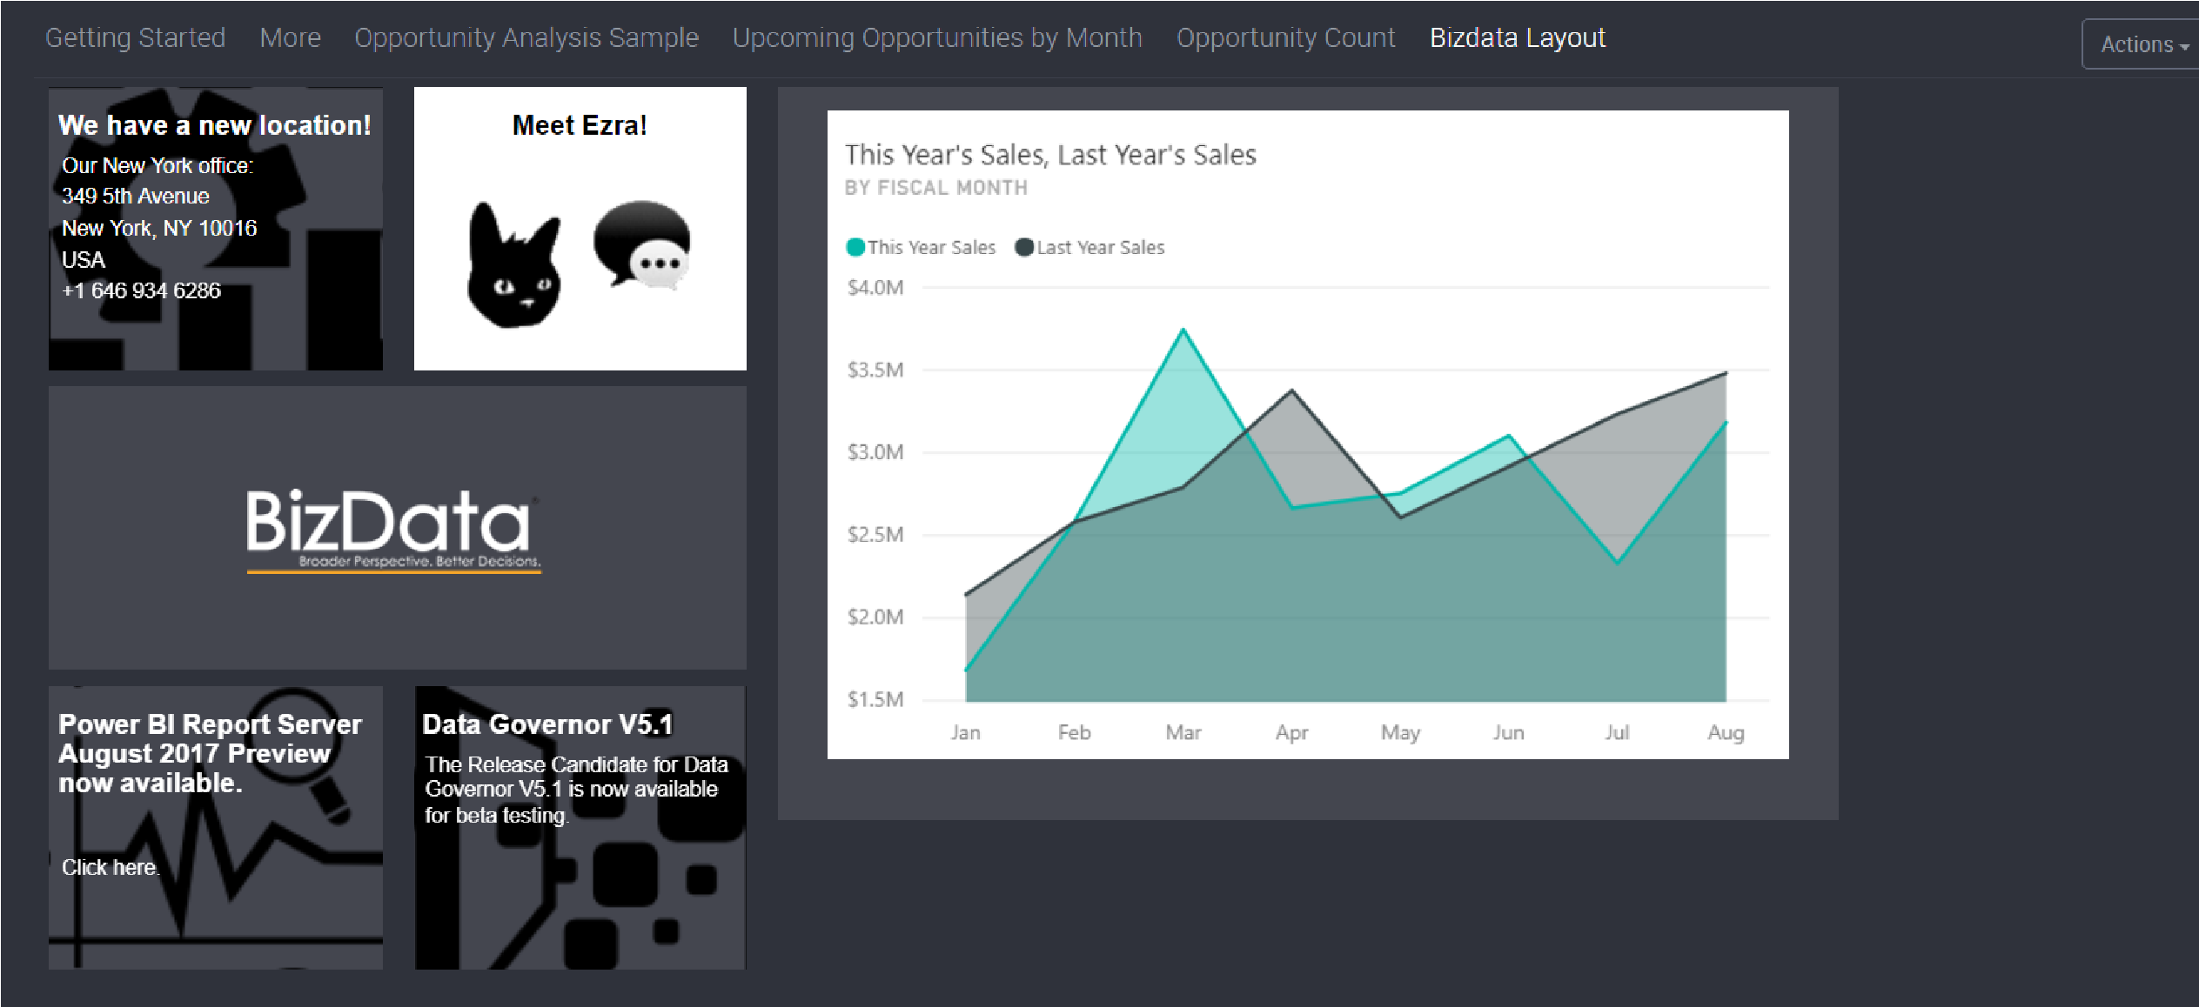Click the $4.0M y-axis label
This screenshot has width=2199, height=1007.
point(875,288)
